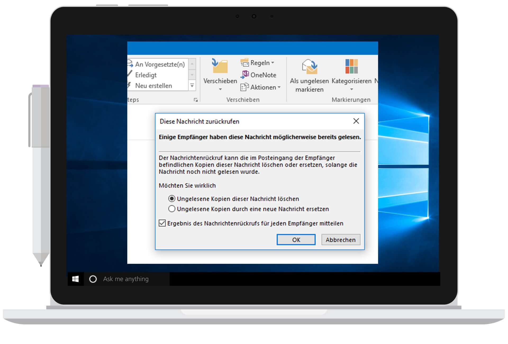Click the Cortana circle icon
This screenshot has height=344, width=508.
(93, 279)
